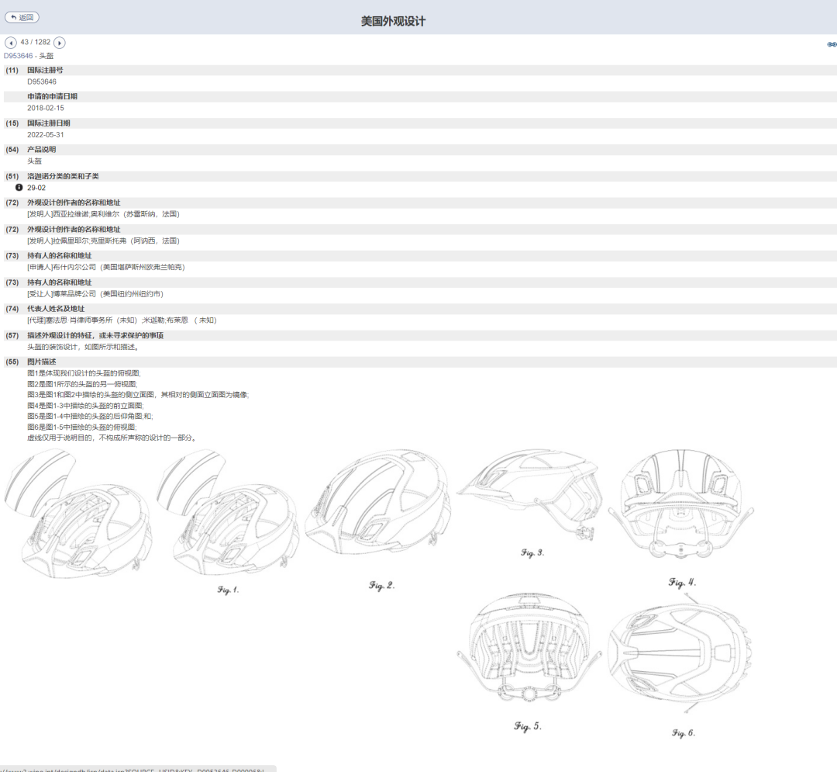Select product description 头盔 value

pyautogui.click(x=34, y=161)
